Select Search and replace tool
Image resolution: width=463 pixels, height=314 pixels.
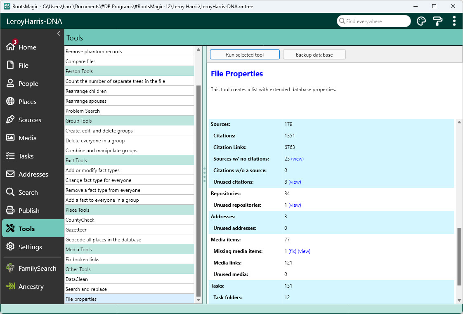click(129, 289)
